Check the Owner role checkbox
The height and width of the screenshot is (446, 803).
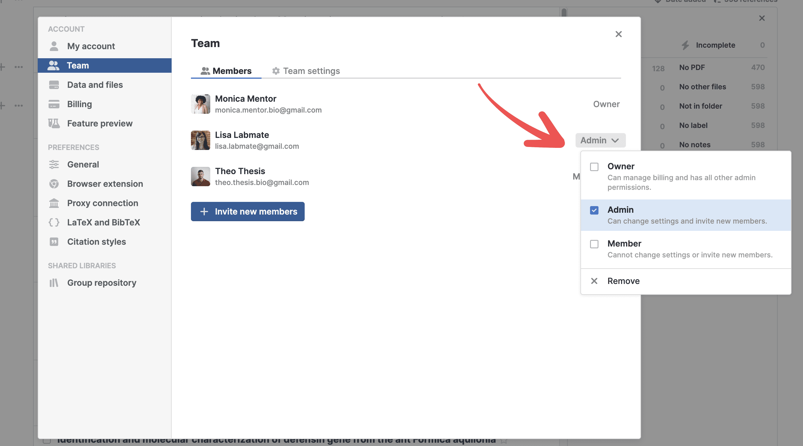point(594,167)
